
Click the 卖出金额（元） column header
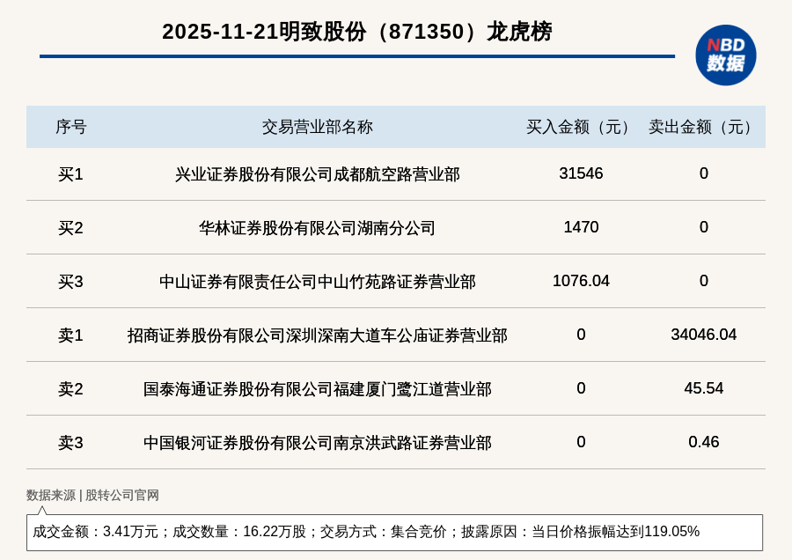point(703,127)
